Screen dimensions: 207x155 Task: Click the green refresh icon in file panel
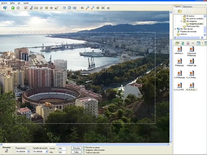pyautogui.click(x=183, y=43)
